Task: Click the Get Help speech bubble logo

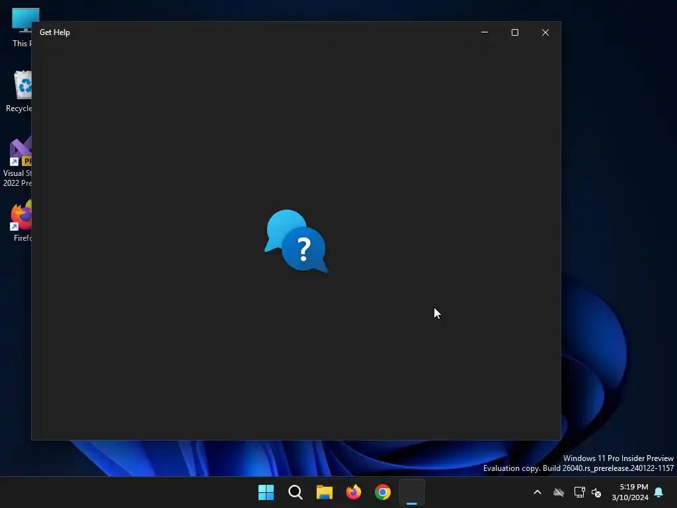Action: point(297,241)
